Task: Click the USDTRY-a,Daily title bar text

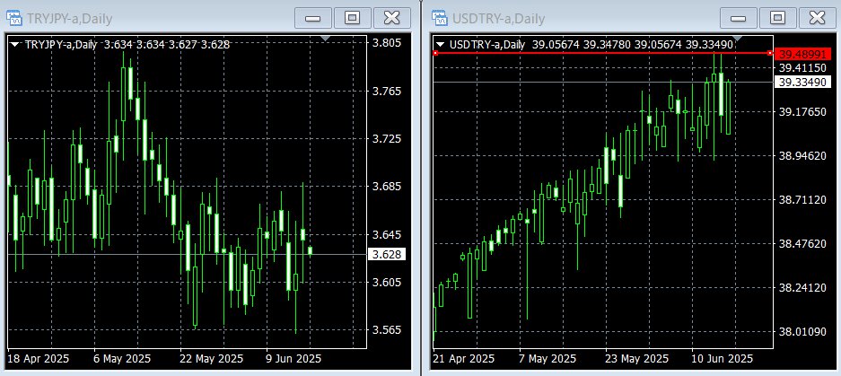Action: point(497,20)
